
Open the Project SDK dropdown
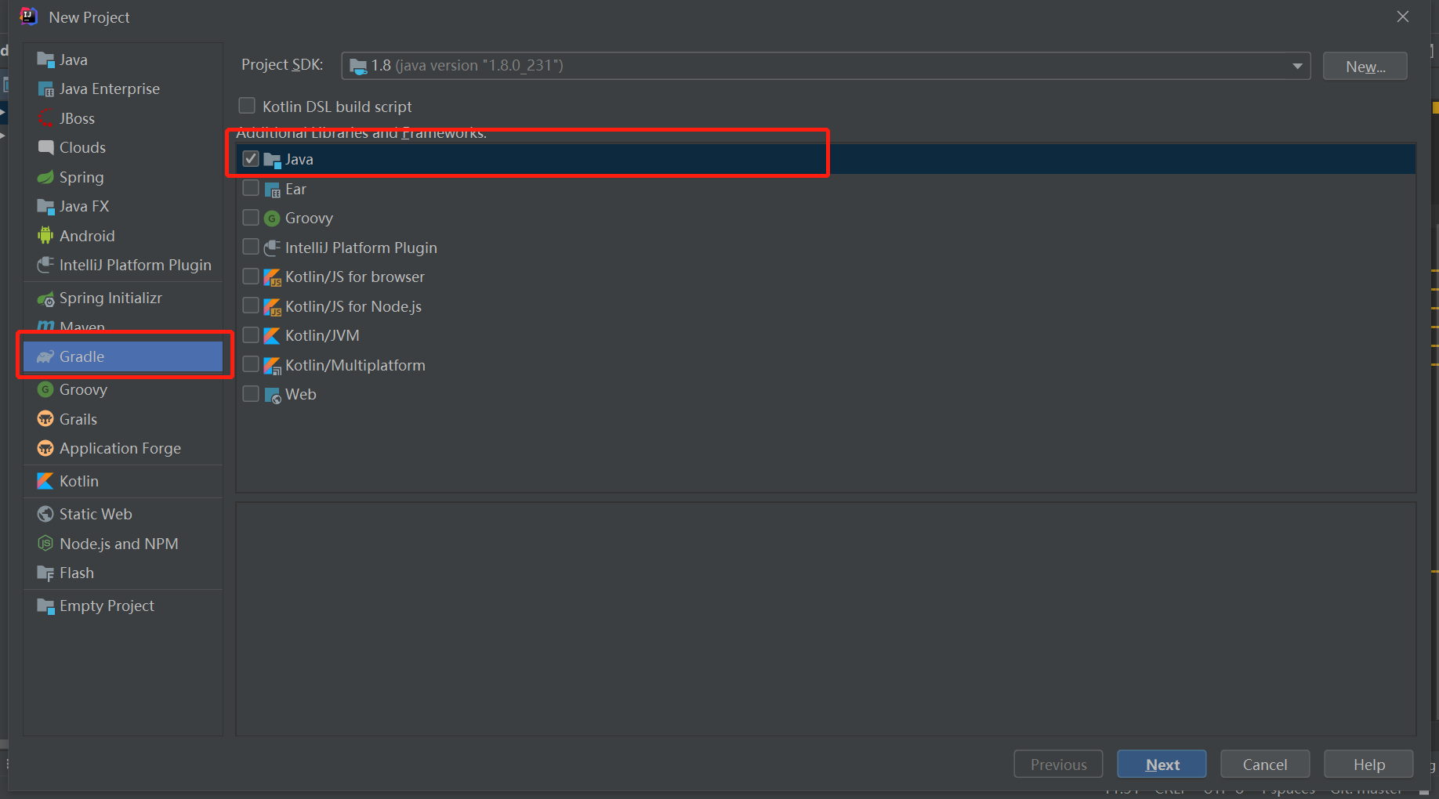click(x=1296, y=65)
